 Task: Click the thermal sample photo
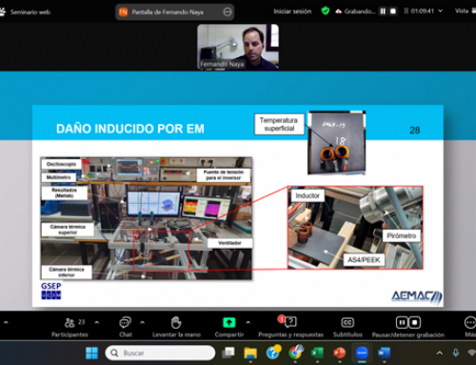[337, 143]
